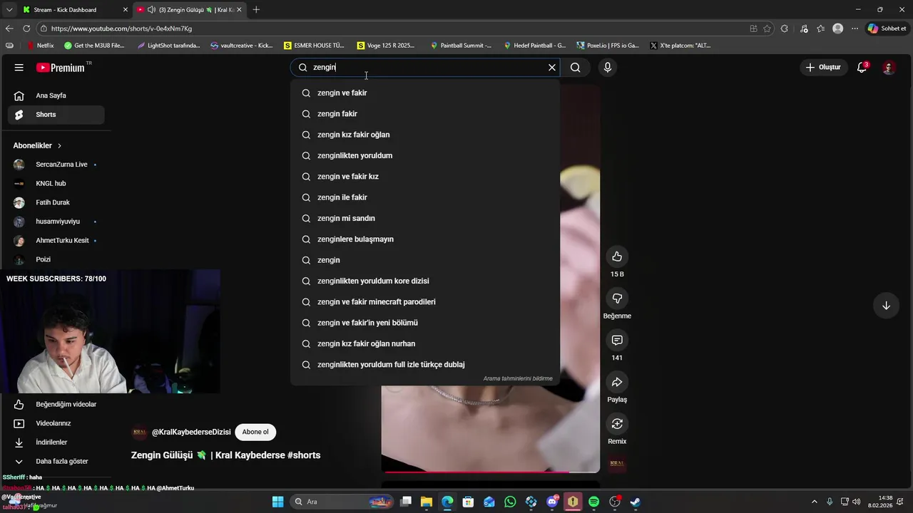Pick 'zengin ve fakir minecraft parodileri'
The image size is (913, 513).
[425, 302]
